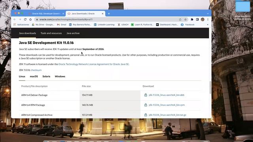Image resolution: width=253 pixels, height=142 pixels.
Task: Open the JDK 11.0.16 checksum link
Action: pyautogui.click(x=36, y=70)
